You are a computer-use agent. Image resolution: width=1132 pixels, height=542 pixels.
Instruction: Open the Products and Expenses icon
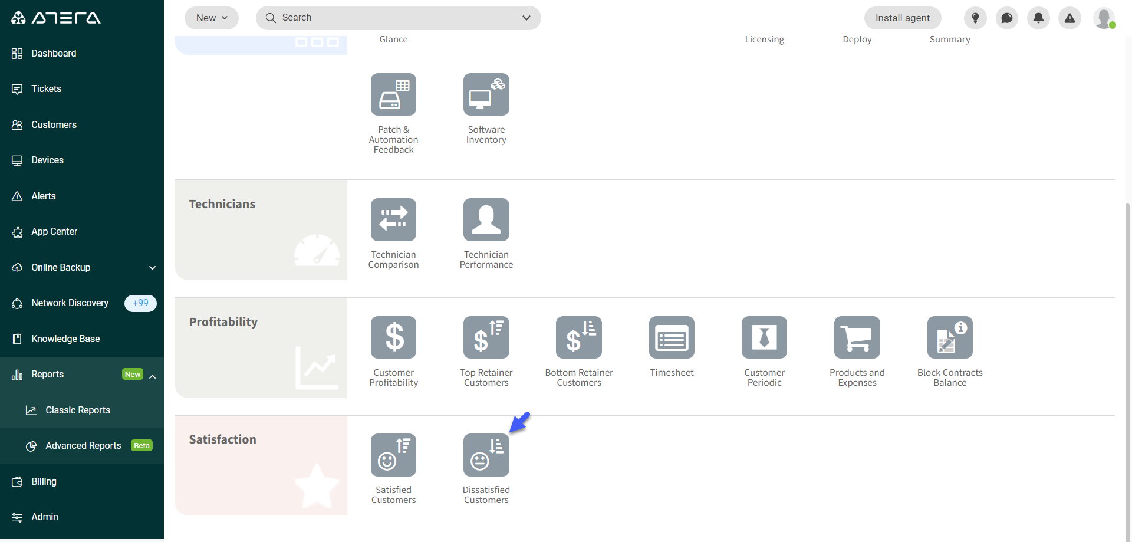pos(857,337)
